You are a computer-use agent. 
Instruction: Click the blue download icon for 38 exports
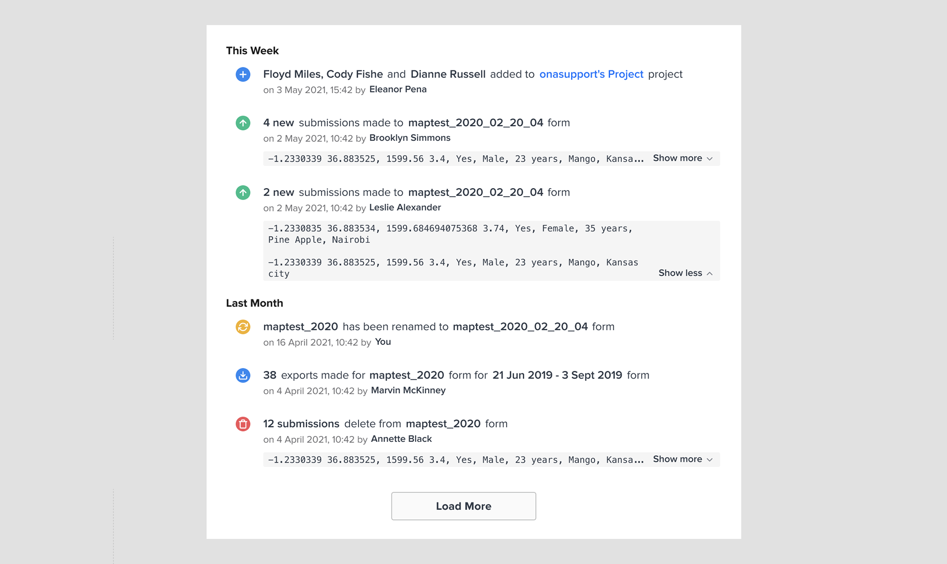(x=243, y=375)
